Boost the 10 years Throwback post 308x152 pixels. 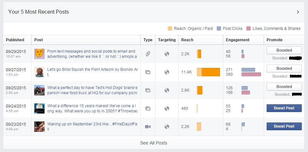(284, 108)
